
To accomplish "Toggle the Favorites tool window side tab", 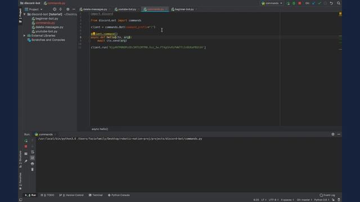I will 20,181.
